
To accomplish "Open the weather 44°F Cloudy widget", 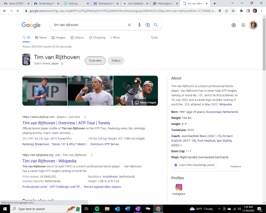I will (201, 209).
